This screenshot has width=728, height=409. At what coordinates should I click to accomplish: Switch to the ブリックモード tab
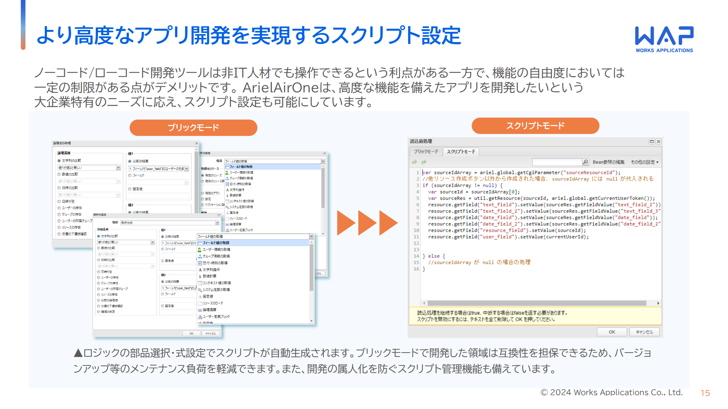point(425,151)
